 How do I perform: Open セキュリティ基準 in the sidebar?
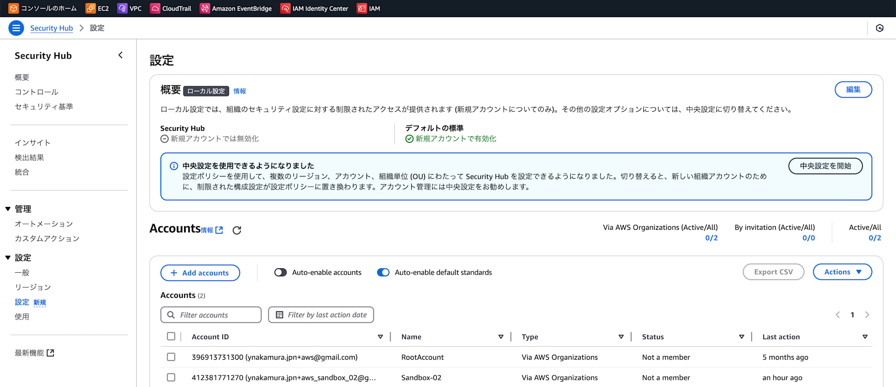coord(44,107)
